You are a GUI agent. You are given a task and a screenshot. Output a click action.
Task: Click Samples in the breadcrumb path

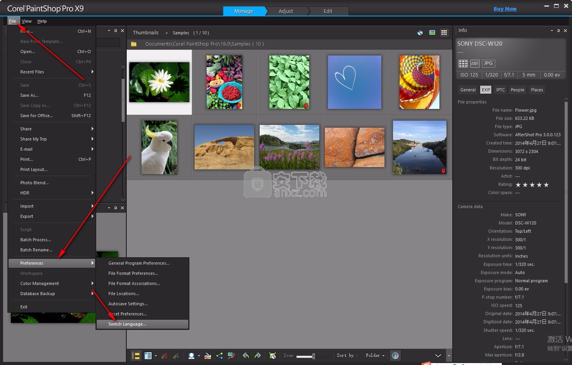[x=181, y=33]
